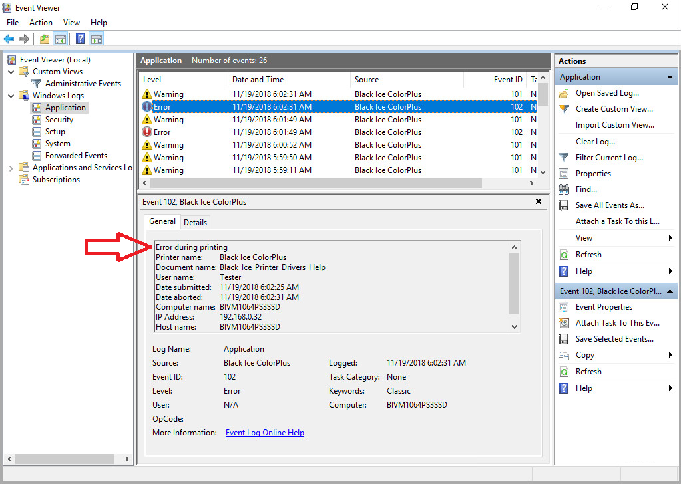Viewport: 681px width, 484px height.
Task: Click the Filter Current Log funnel icon
Action: pyautogui.click(x=564, y=158)
